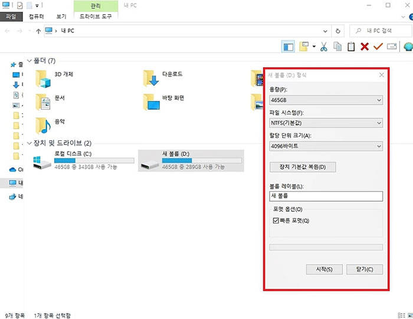Click the C: drive usage bar

pyautogui.click(x=94, y=160)
